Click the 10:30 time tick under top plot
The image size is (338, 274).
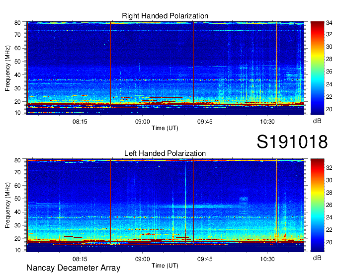point(267,122)
